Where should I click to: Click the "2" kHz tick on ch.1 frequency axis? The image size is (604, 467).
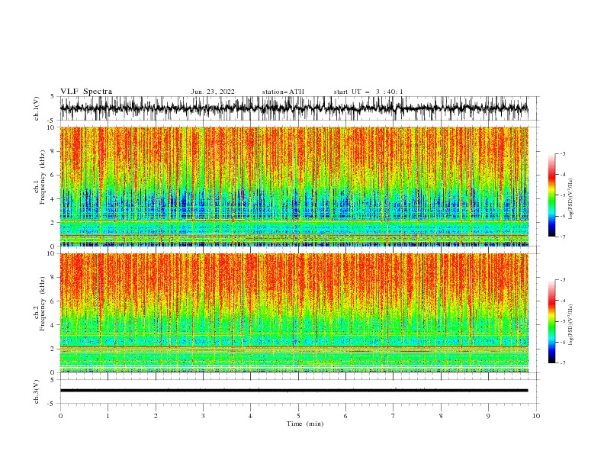(53, 222)
